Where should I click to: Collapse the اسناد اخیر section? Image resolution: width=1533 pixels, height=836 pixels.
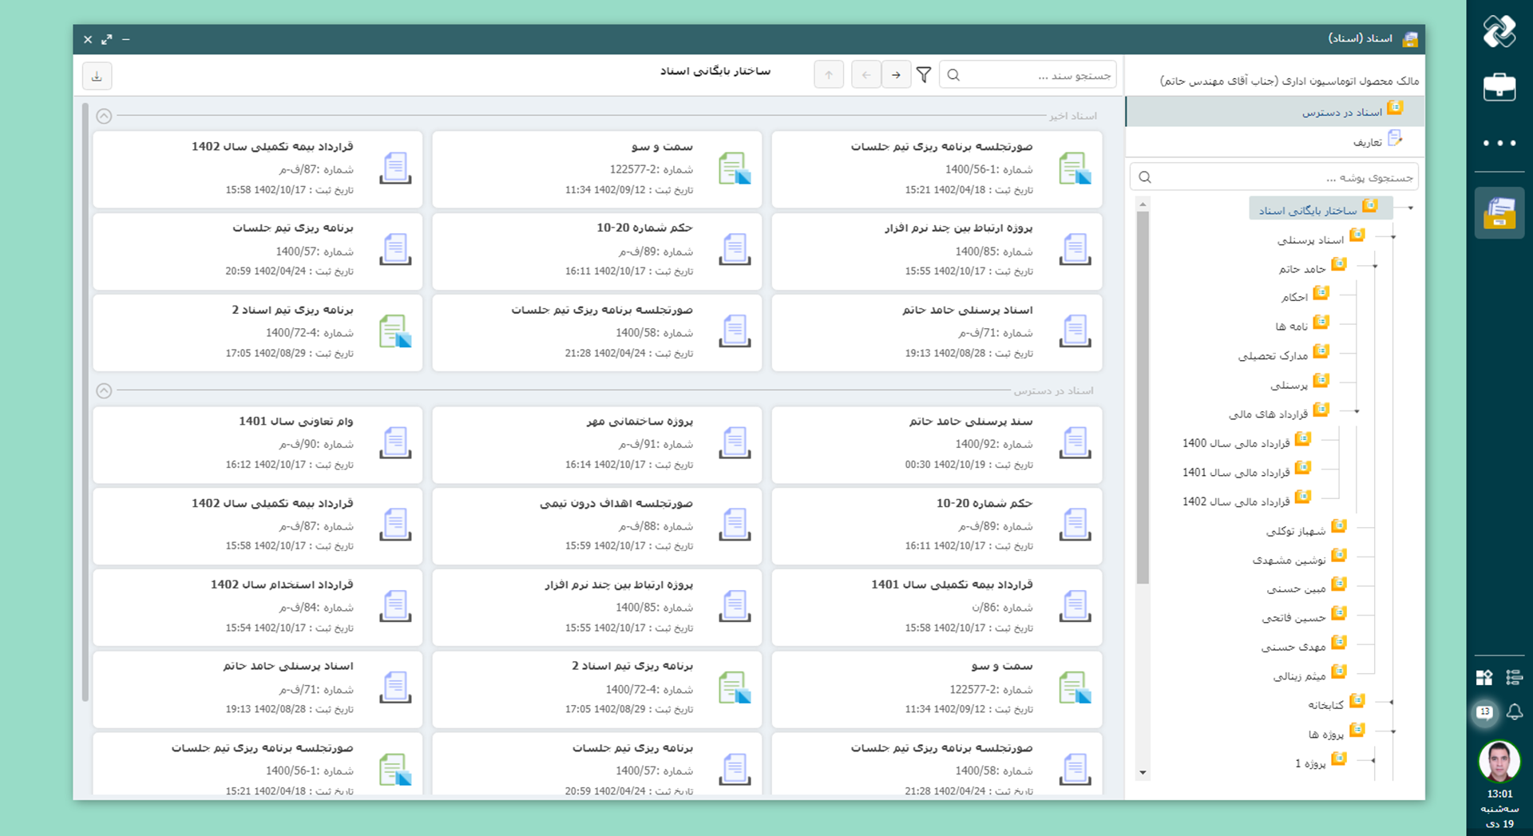(x=104, y=117)
